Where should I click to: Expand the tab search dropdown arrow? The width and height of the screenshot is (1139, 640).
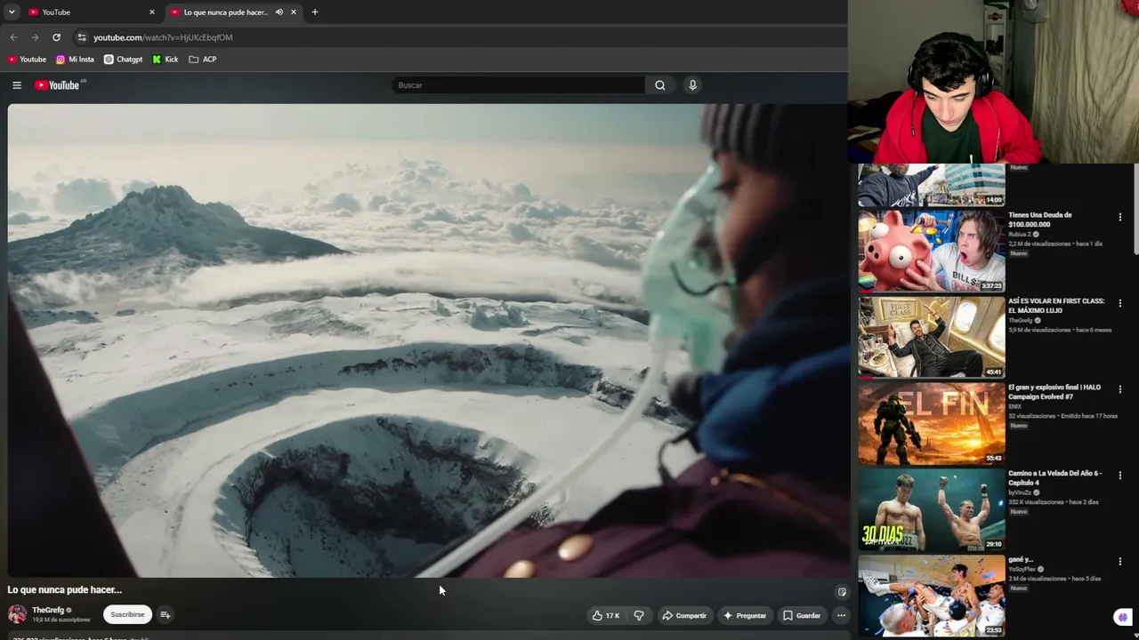coord(12,12)
